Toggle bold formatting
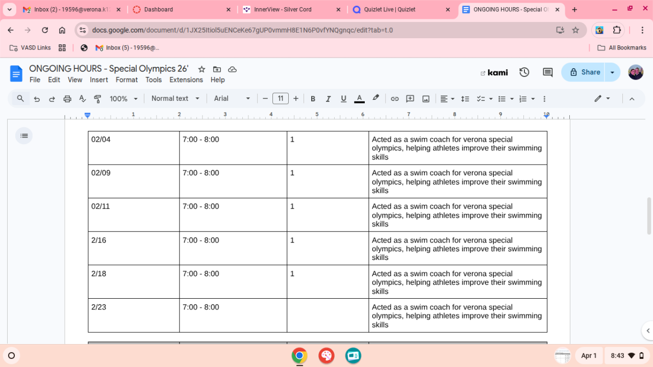Image resolution: width=653 pixels, height=367 pixels. pyautogui.click(x=313, y=99)
